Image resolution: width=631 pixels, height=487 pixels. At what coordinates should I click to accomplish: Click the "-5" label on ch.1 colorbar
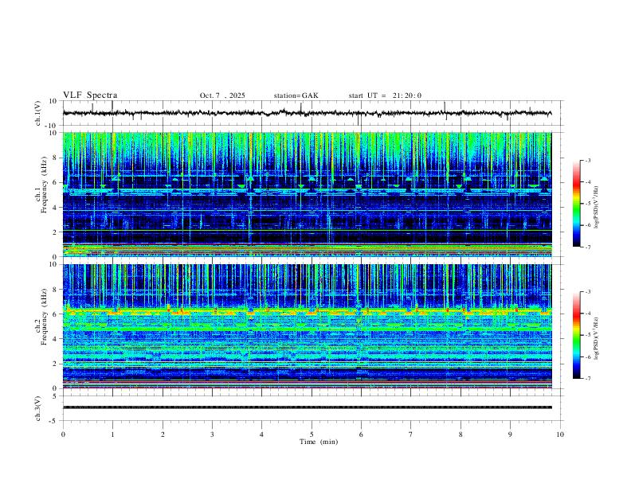(588, 204)
